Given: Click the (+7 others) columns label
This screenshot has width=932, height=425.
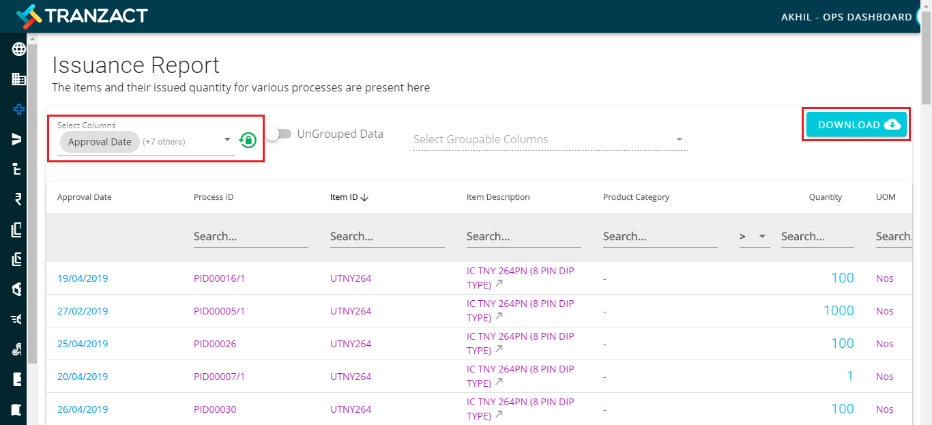Looking at the screenshot, I should (x=164, y=142).
